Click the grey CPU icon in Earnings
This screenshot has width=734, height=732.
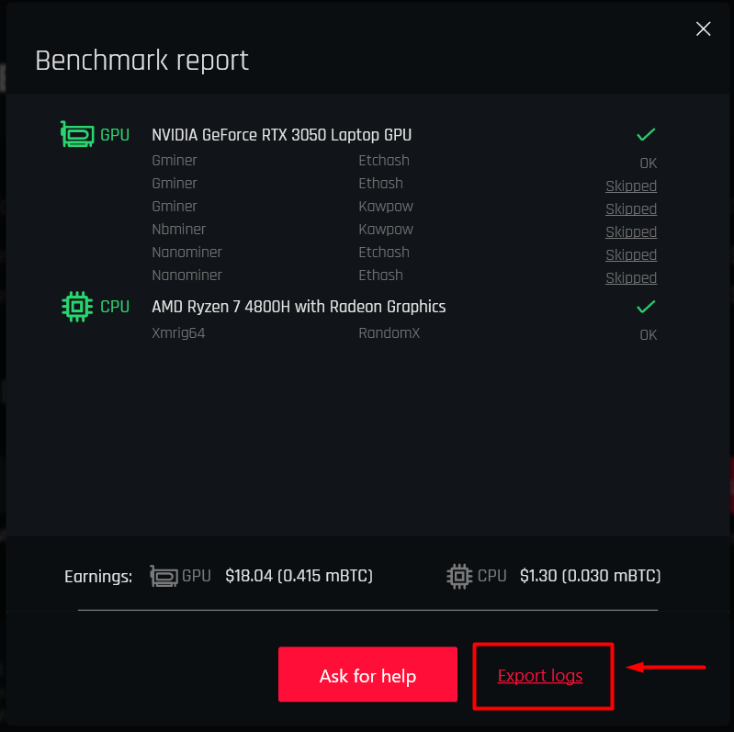[459, 576]
